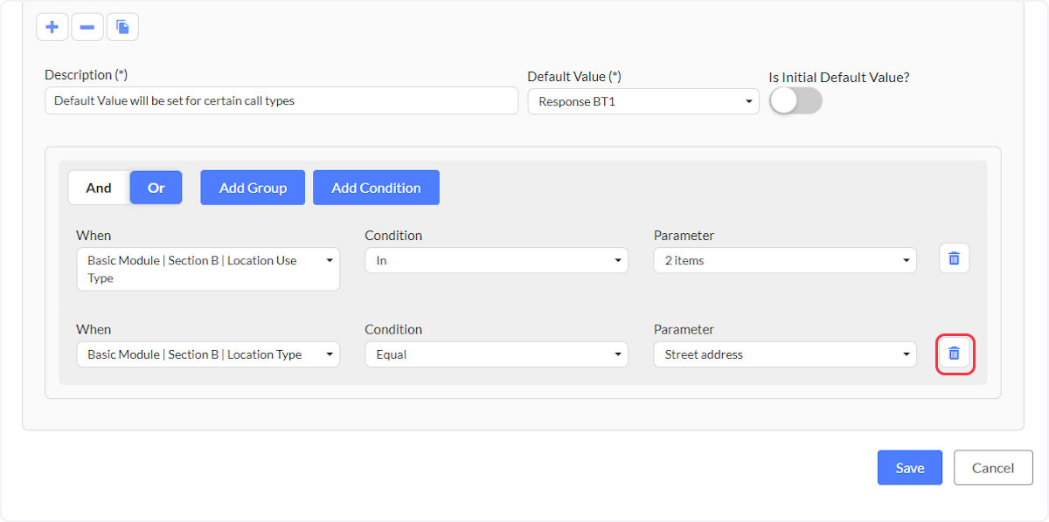Viewport: 1049px width, 522px height.
Task: Focus the Description text field
Action: [281, 100]
